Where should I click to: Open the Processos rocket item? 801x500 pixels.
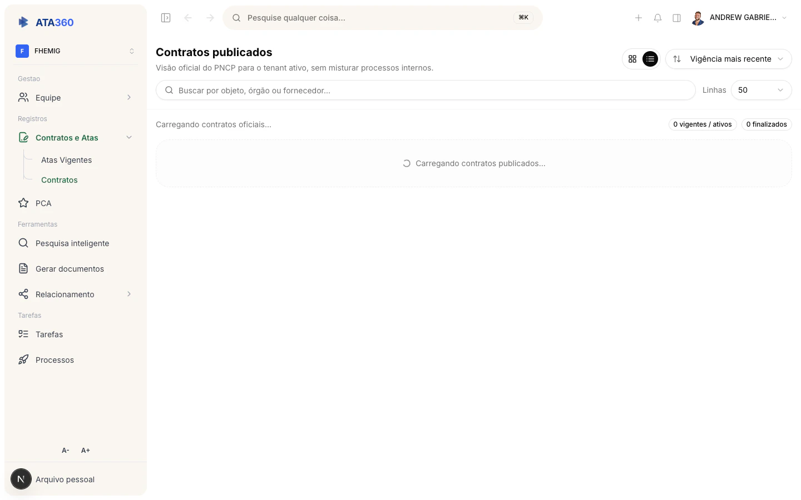55,359
